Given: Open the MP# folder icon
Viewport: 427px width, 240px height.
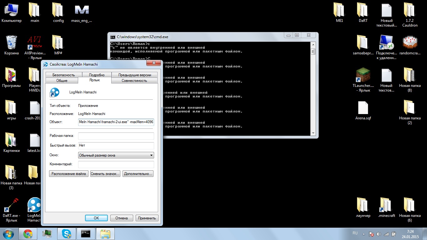Looking at the screenshot, I should point(58,45).
